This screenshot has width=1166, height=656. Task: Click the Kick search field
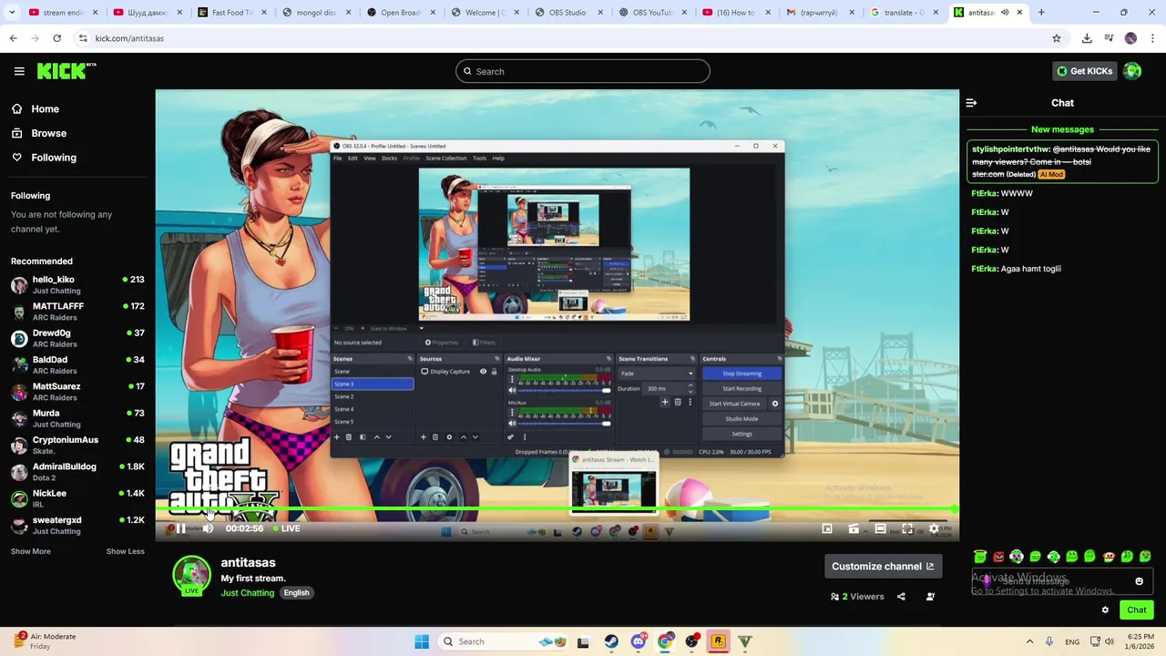pos(583,71)
